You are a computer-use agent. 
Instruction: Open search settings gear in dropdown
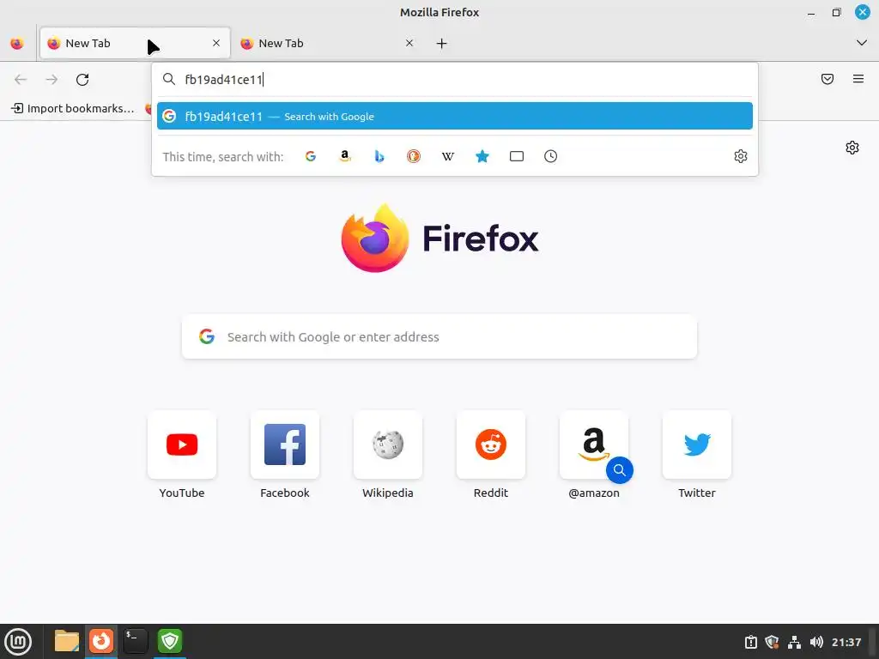tap(741, 156)
